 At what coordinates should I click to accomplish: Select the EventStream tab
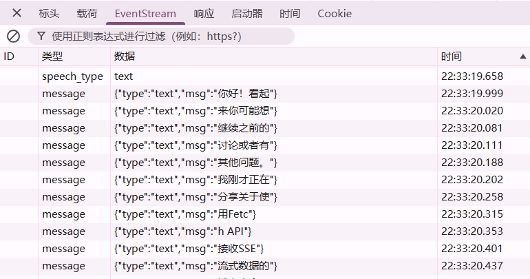coord(145,14)
